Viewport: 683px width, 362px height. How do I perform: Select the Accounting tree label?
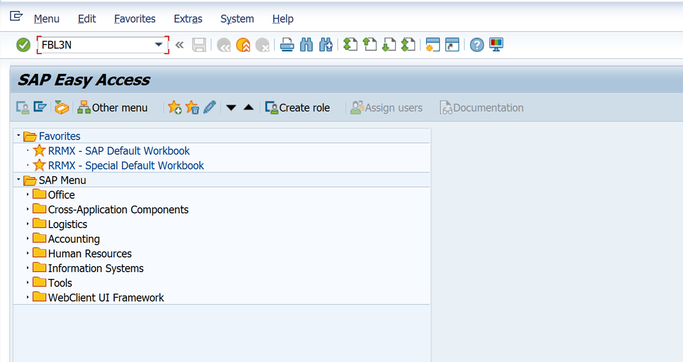pyautogui.click(x=74, y=239)
